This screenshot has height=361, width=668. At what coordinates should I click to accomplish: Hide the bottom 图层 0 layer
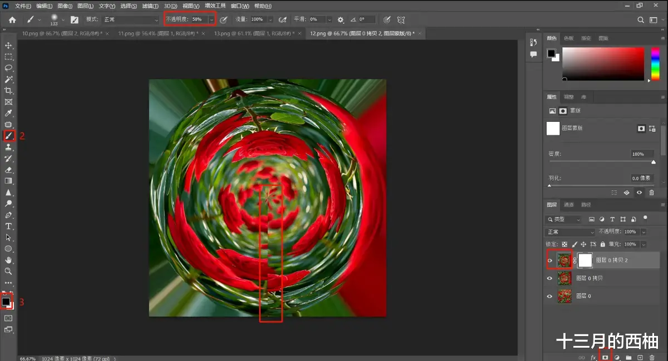click(549, 296)
